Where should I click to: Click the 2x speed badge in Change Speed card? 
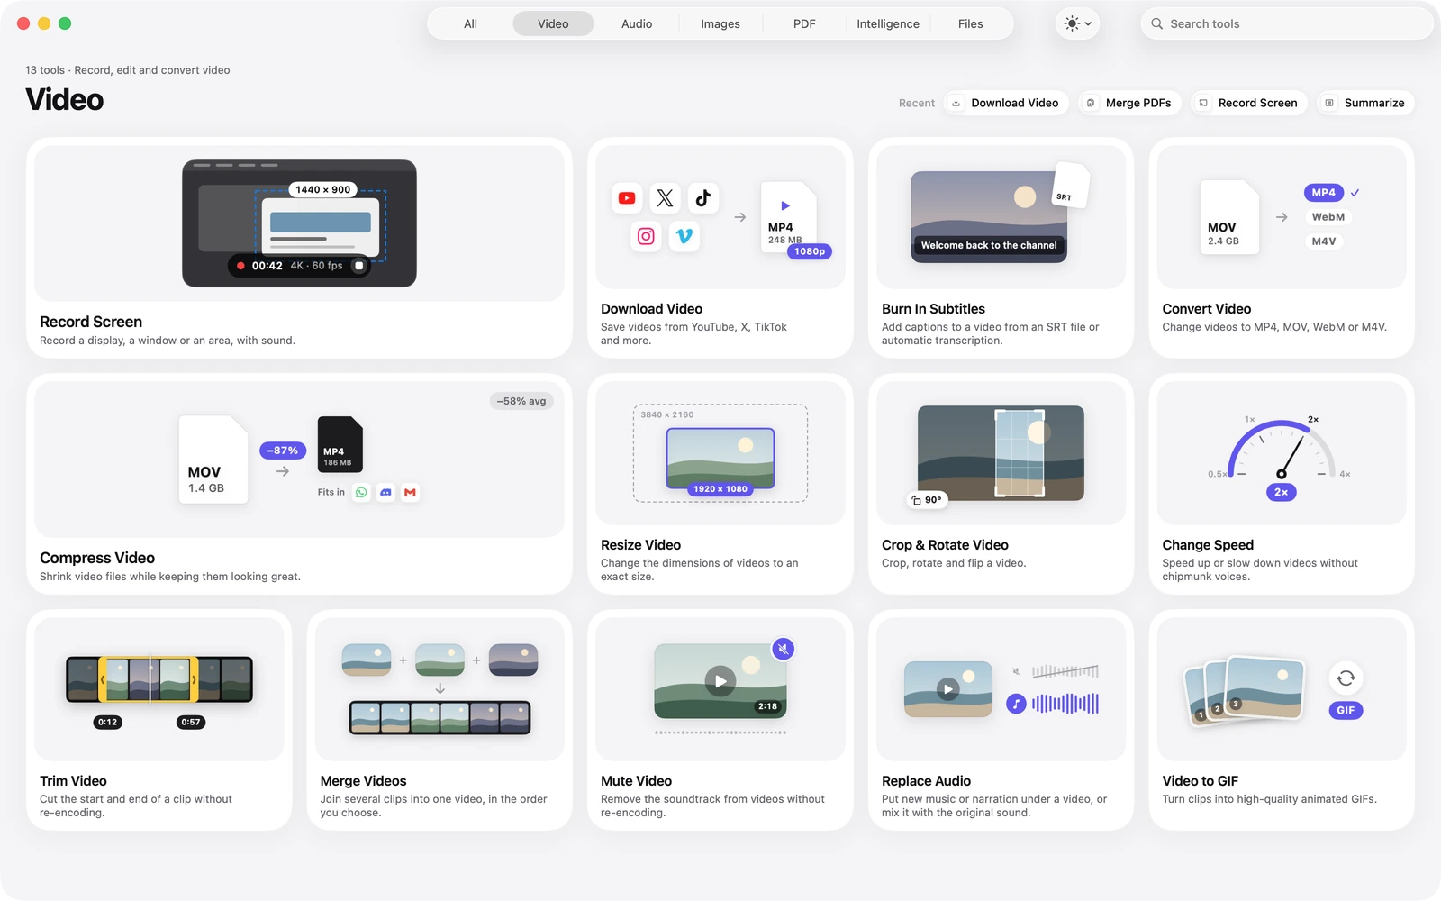(x=1281, y=492)
